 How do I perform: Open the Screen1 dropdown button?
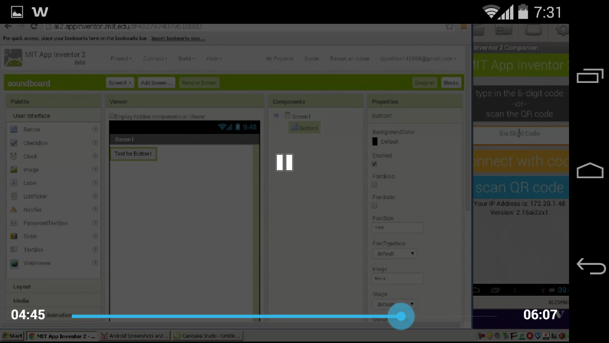point(120,83)
